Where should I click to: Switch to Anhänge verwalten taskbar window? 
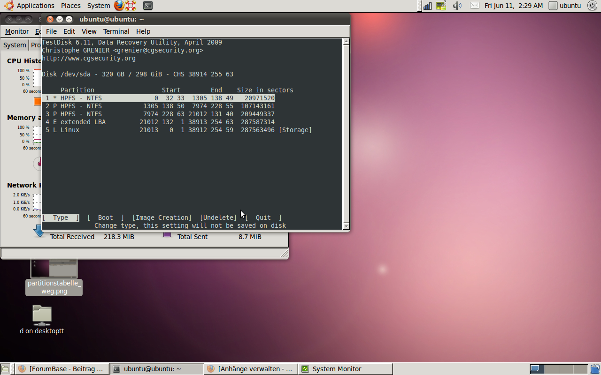pyautogui.click(x=251, y=369)
